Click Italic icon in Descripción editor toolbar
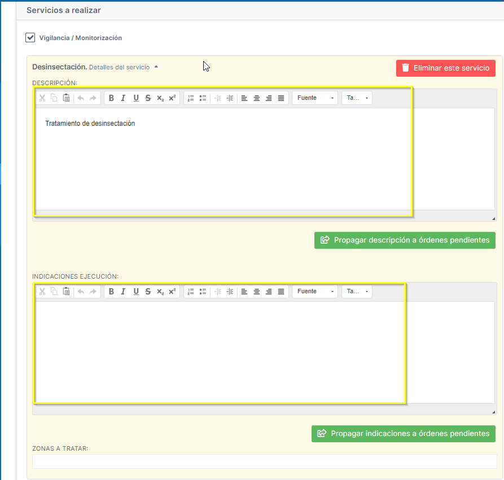504x480 pixels. tap(123, 98)
